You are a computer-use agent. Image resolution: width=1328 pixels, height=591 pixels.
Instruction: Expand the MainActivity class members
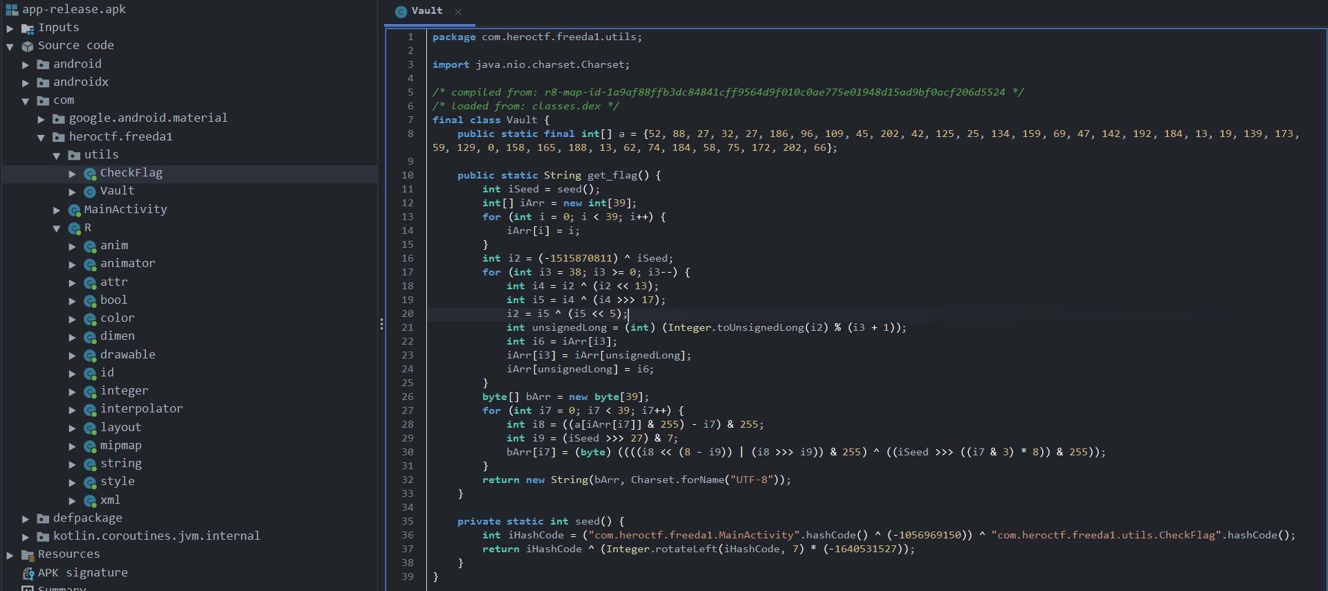tap(57, 210)
